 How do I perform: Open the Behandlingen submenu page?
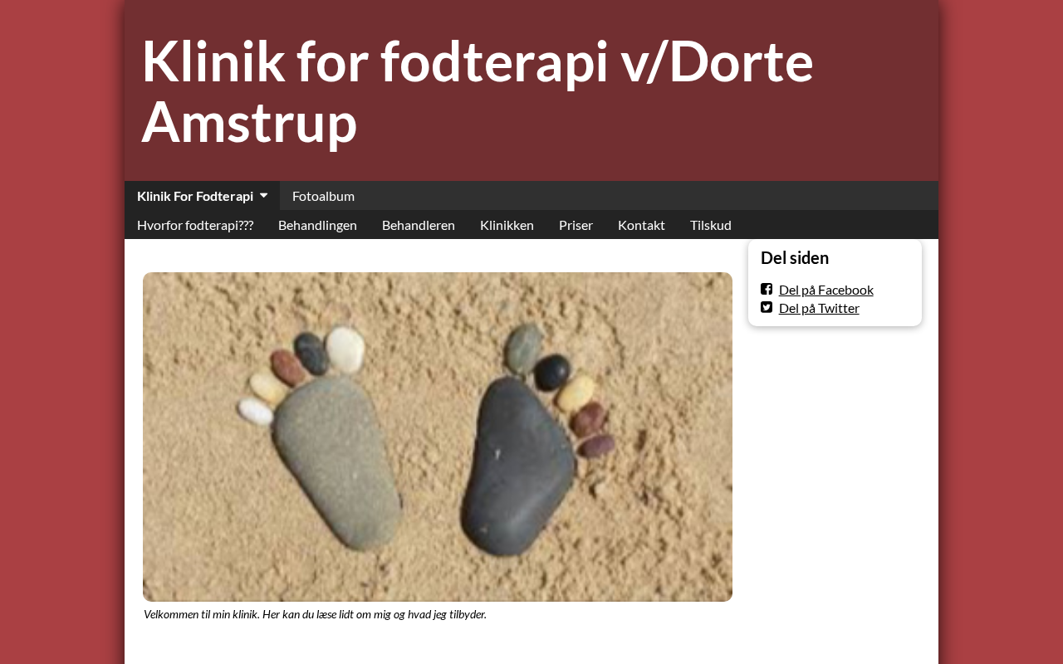[x=317, y=225]
